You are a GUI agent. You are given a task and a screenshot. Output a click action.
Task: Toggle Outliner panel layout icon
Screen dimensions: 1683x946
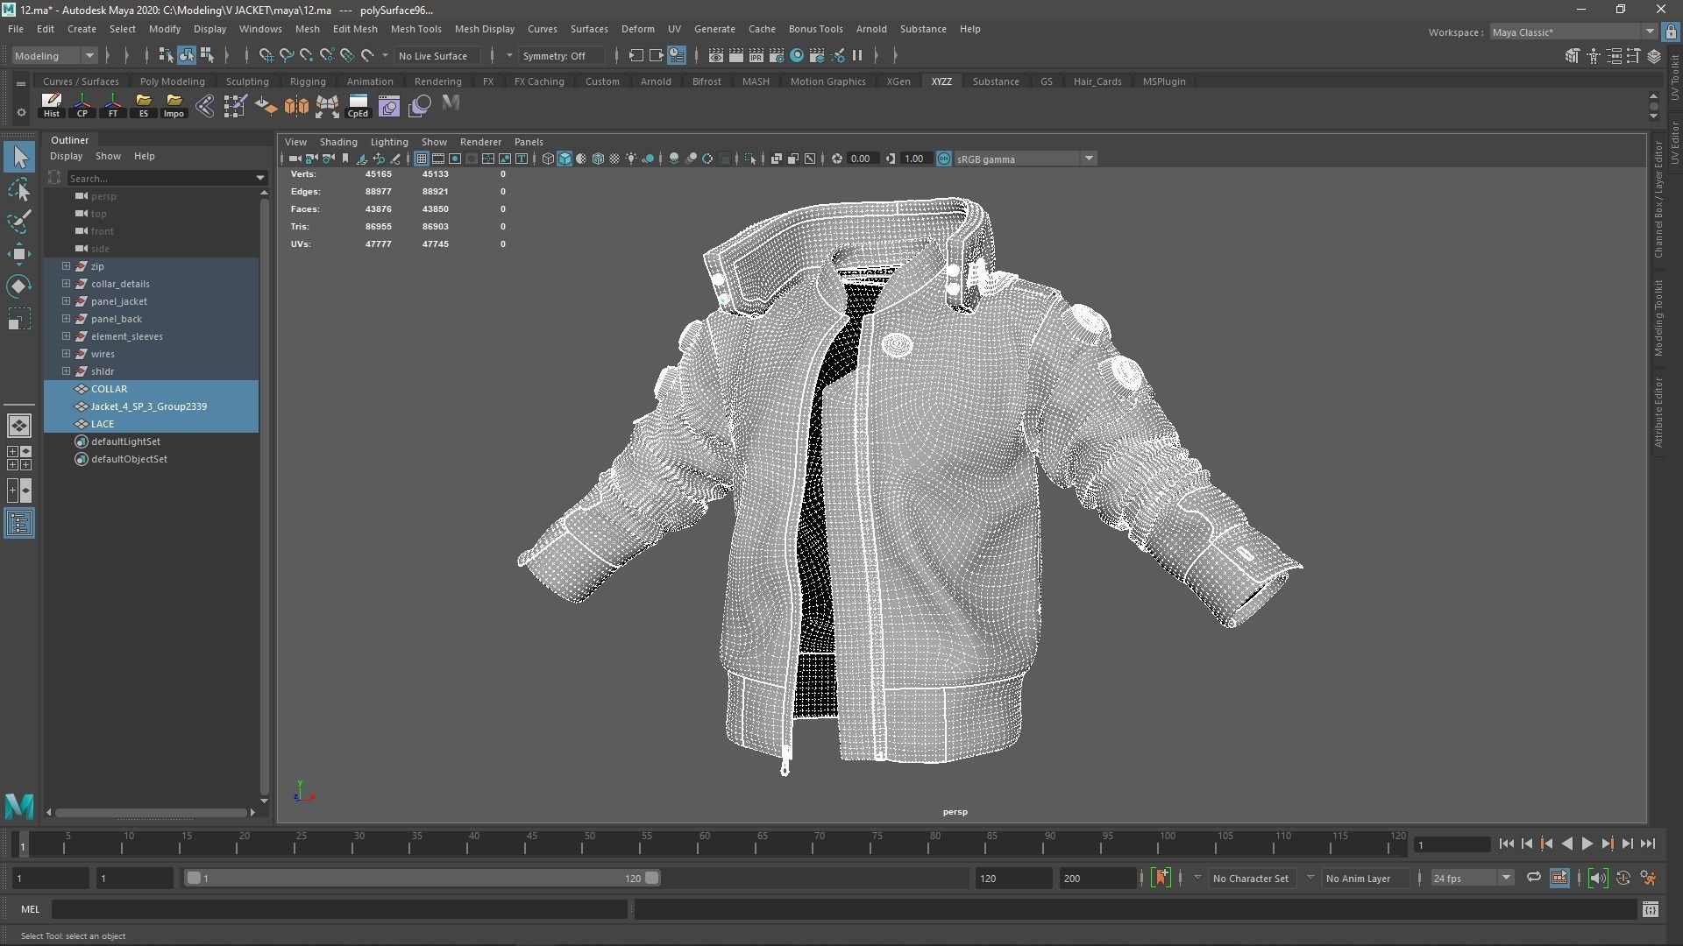click(19, 523)
